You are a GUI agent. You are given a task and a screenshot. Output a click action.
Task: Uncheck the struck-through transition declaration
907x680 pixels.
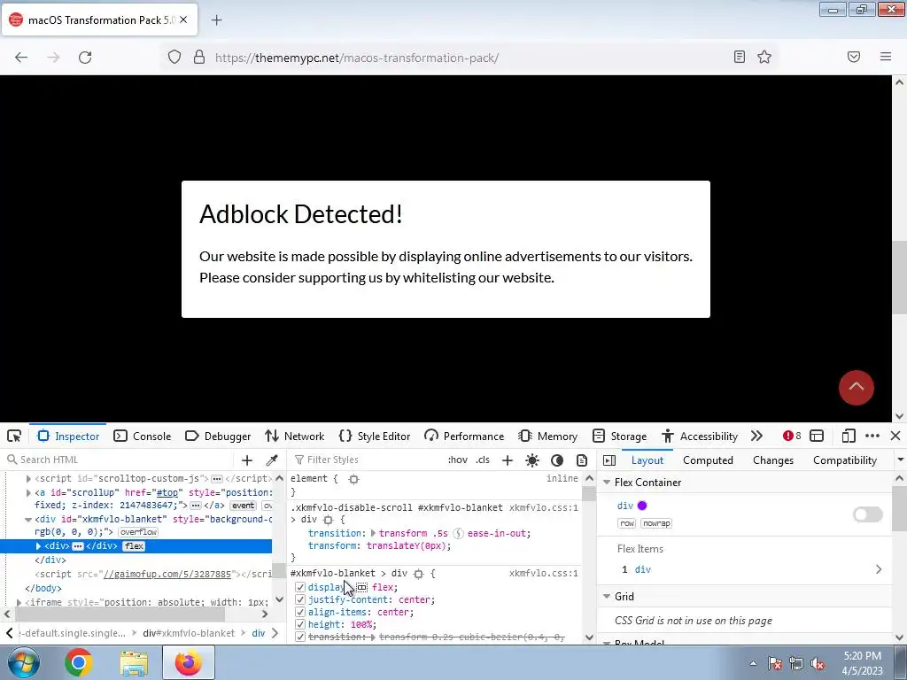tap(299, 637)
